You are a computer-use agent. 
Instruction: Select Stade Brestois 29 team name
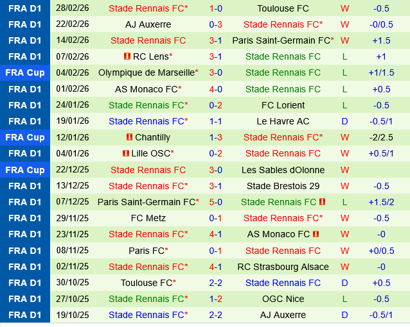point(283,186)
